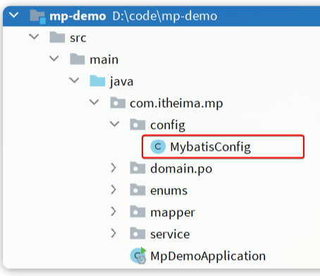This screenshot has width=320, height=276.
Task: Collapse the config package chevron
Action: 115,124
